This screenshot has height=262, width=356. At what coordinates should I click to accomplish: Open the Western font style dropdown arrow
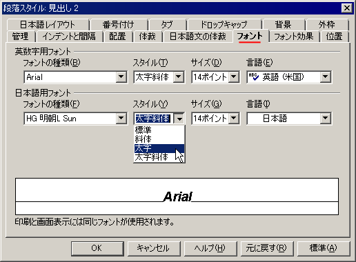point(179,77)
